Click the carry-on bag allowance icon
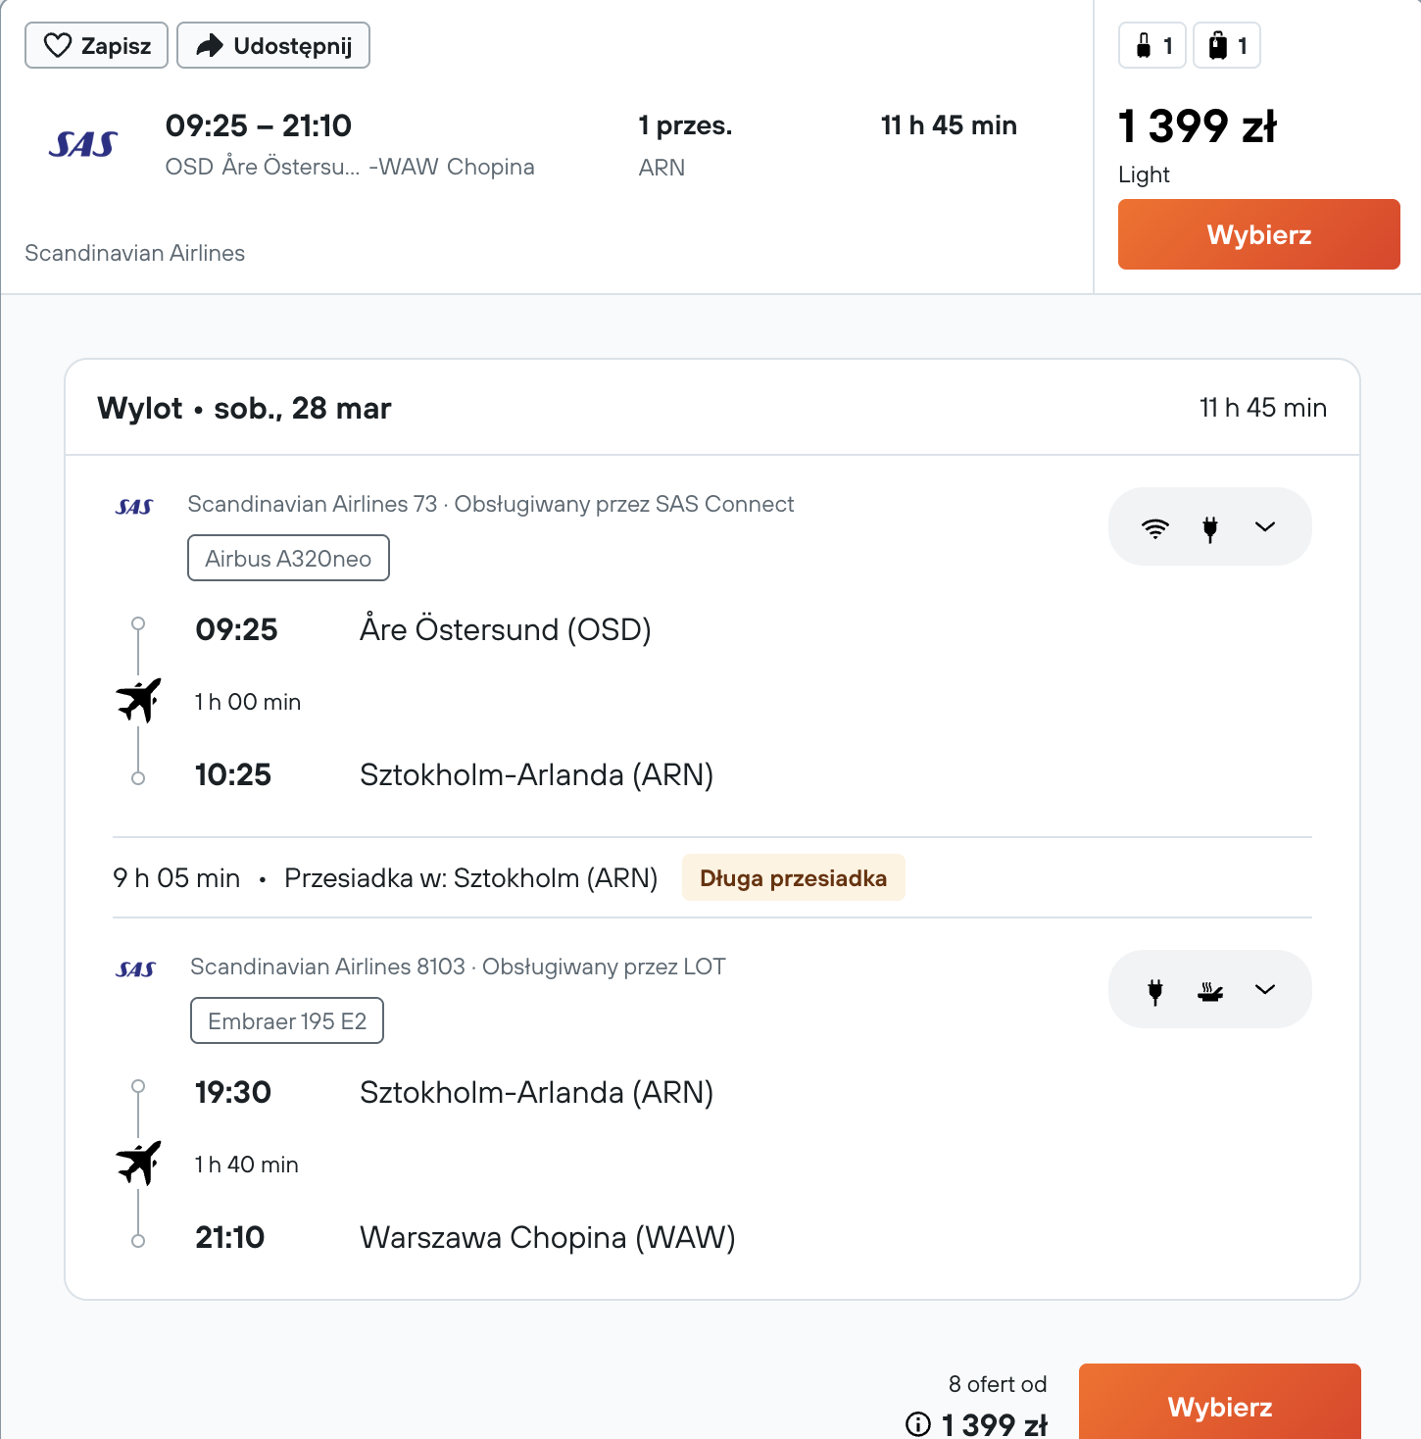 click(1144, 46)
